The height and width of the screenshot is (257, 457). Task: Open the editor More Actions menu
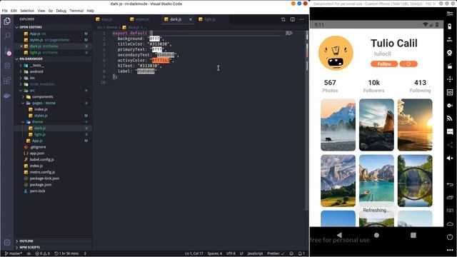pos(302,19)
